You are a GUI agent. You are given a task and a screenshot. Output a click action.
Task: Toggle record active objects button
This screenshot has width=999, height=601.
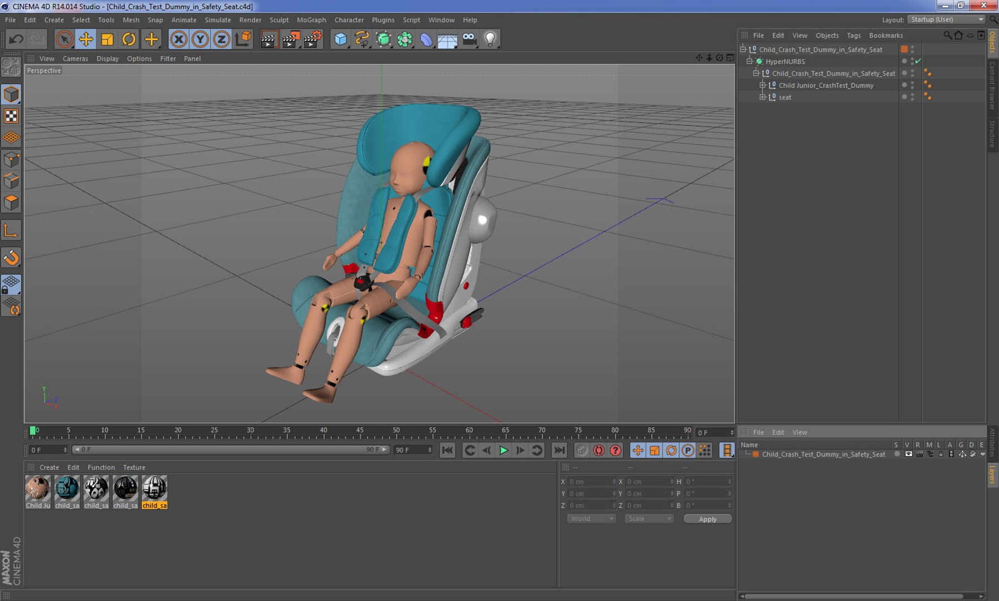pyautogui.click(x=582, y=450)
